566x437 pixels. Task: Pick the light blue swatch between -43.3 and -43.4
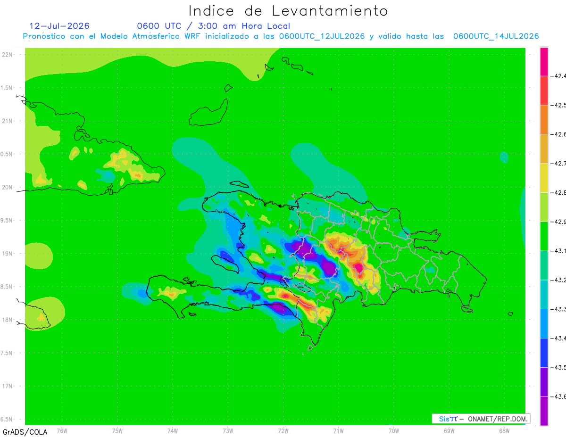tap(544, 324)
